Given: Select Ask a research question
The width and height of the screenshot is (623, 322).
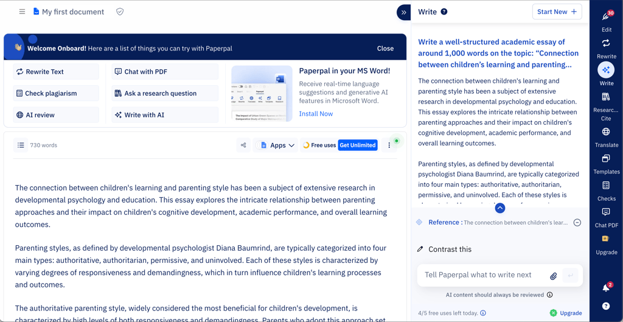Looking at the screenshot, I should coord(165,93).
